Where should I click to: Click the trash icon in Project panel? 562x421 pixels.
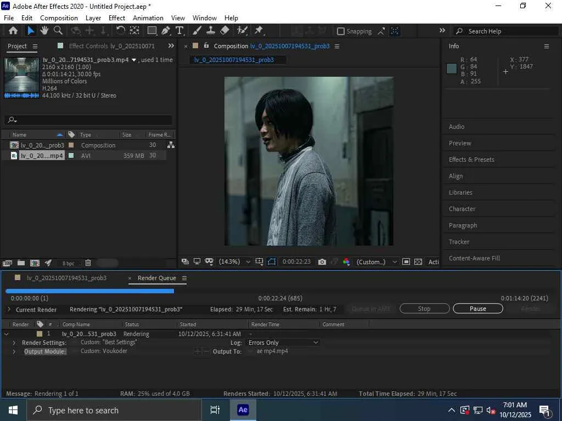point(88,263)
